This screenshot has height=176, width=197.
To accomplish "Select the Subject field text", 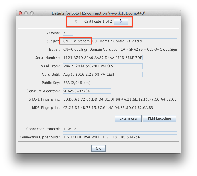I will point(120,41).
